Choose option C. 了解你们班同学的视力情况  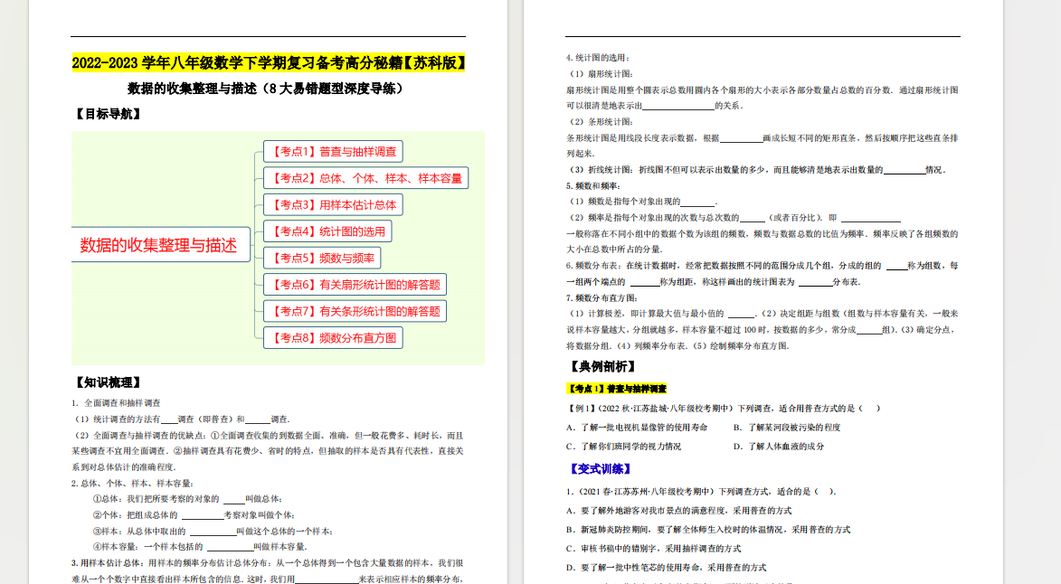click(x=624, y=446)
